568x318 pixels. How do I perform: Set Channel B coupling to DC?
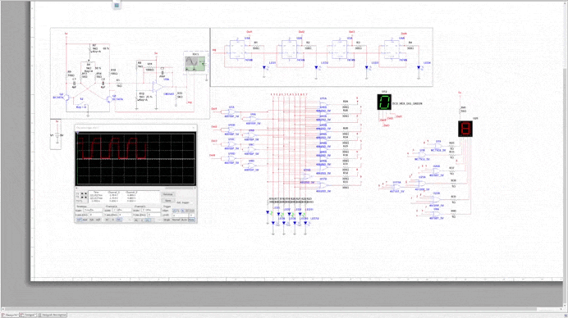[148, 220]
